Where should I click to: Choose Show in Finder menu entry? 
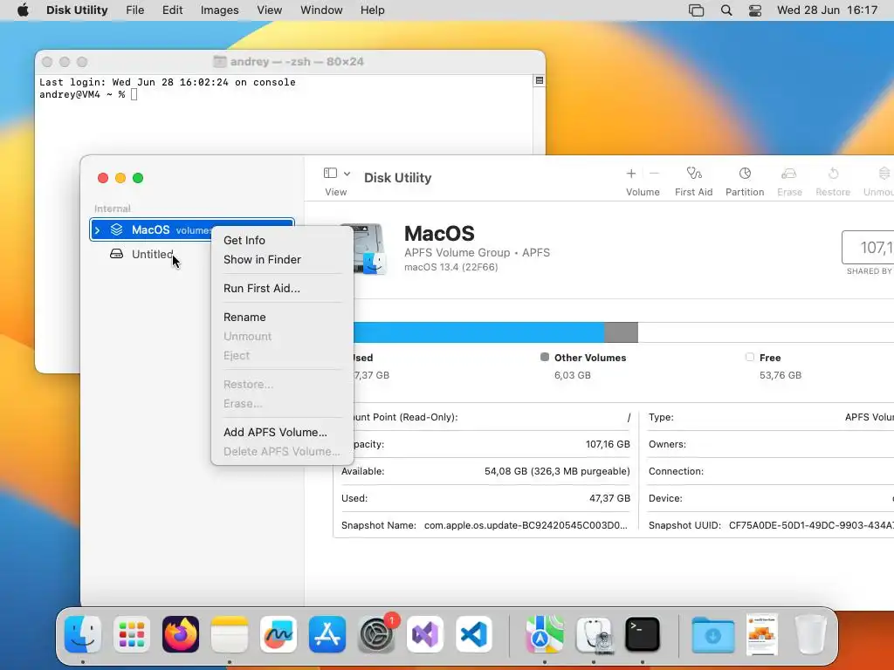pyautogui.click(x=262, y=260)
